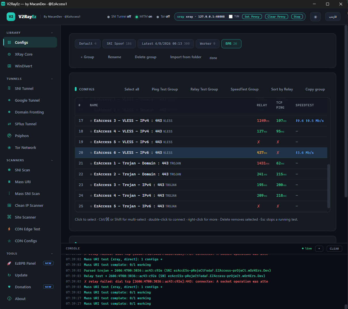Toggle SNI Tunnel off status
This screenshot has height=309, width=348.
[x=119, y=17]
